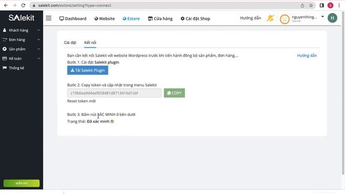Viewport: 345px width, 194px height.
Task: Open the Dashboard menu
Action: [x=73, y=19]
